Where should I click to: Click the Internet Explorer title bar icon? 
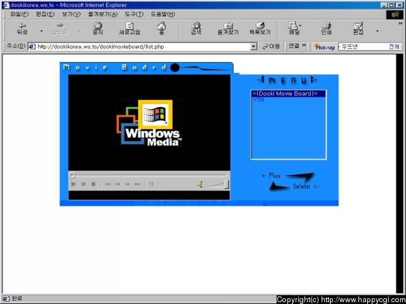click(6, 5)
